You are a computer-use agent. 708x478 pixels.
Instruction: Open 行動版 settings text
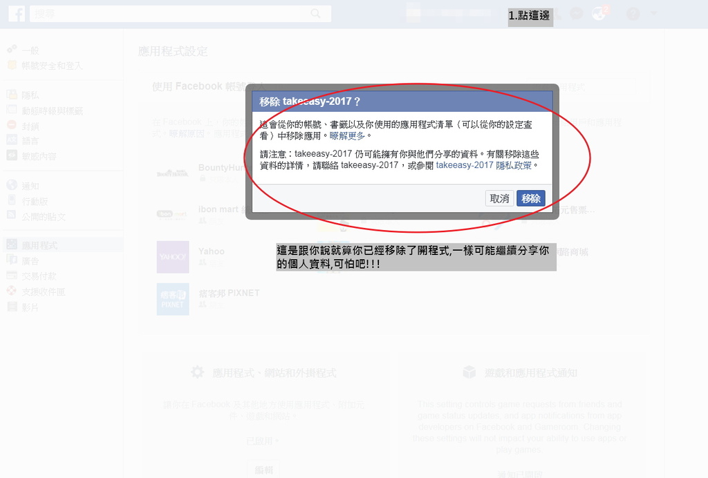tap(35, 202)
